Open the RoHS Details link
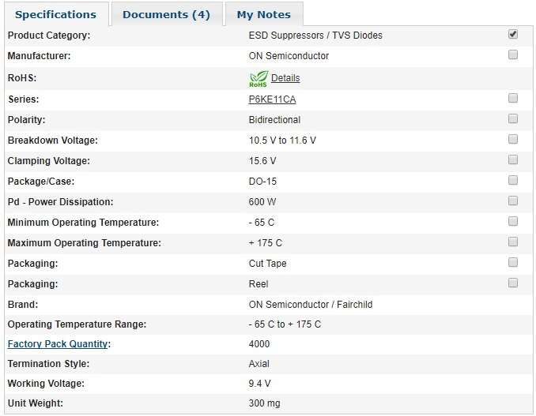This screenshot has width=536, height=416. click(285, 78)
